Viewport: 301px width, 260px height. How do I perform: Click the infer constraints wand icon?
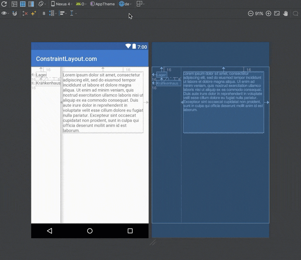coord(33,13)
